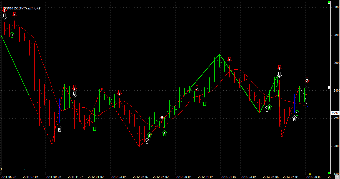Click the middle green price axis marker
Screen dimensions: 340x179
point(329,88)
